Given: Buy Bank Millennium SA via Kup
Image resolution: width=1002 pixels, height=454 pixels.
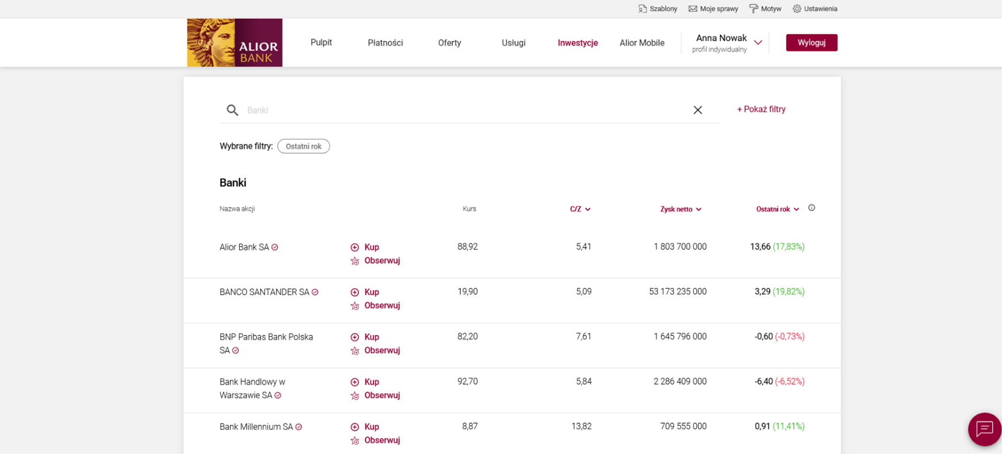Looking at the screenshot, I should pos(372,427).
